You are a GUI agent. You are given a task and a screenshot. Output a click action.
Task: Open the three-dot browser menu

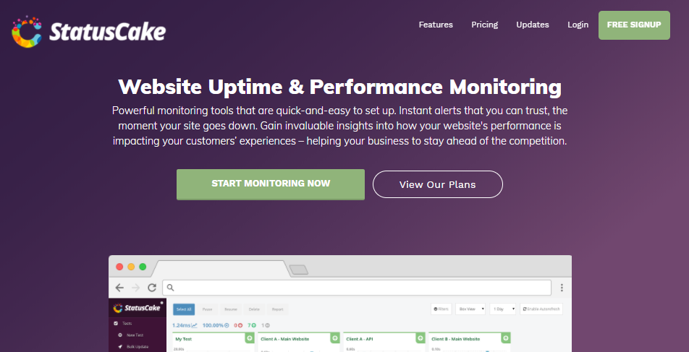[562, 288]
